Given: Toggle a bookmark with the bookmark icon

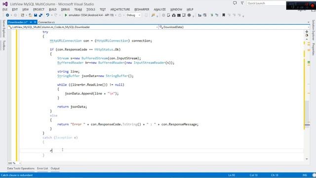Looking at the screenshot, I should point(224,15).
